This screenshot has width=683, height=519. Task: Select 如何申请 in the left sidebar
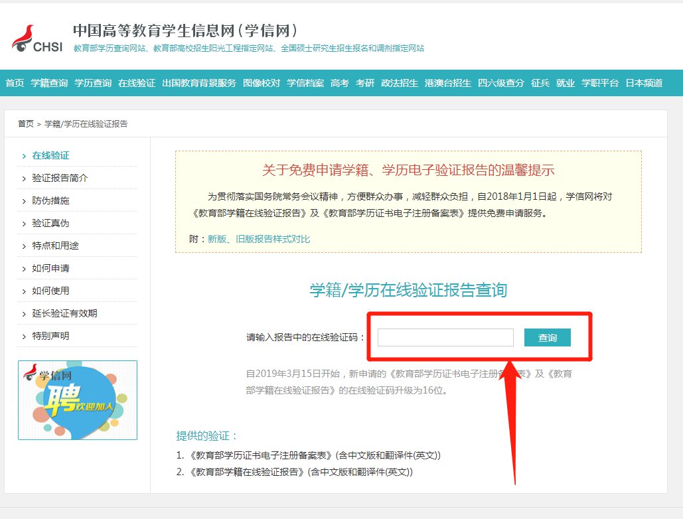pyautogui.click(x=50, y=269)
